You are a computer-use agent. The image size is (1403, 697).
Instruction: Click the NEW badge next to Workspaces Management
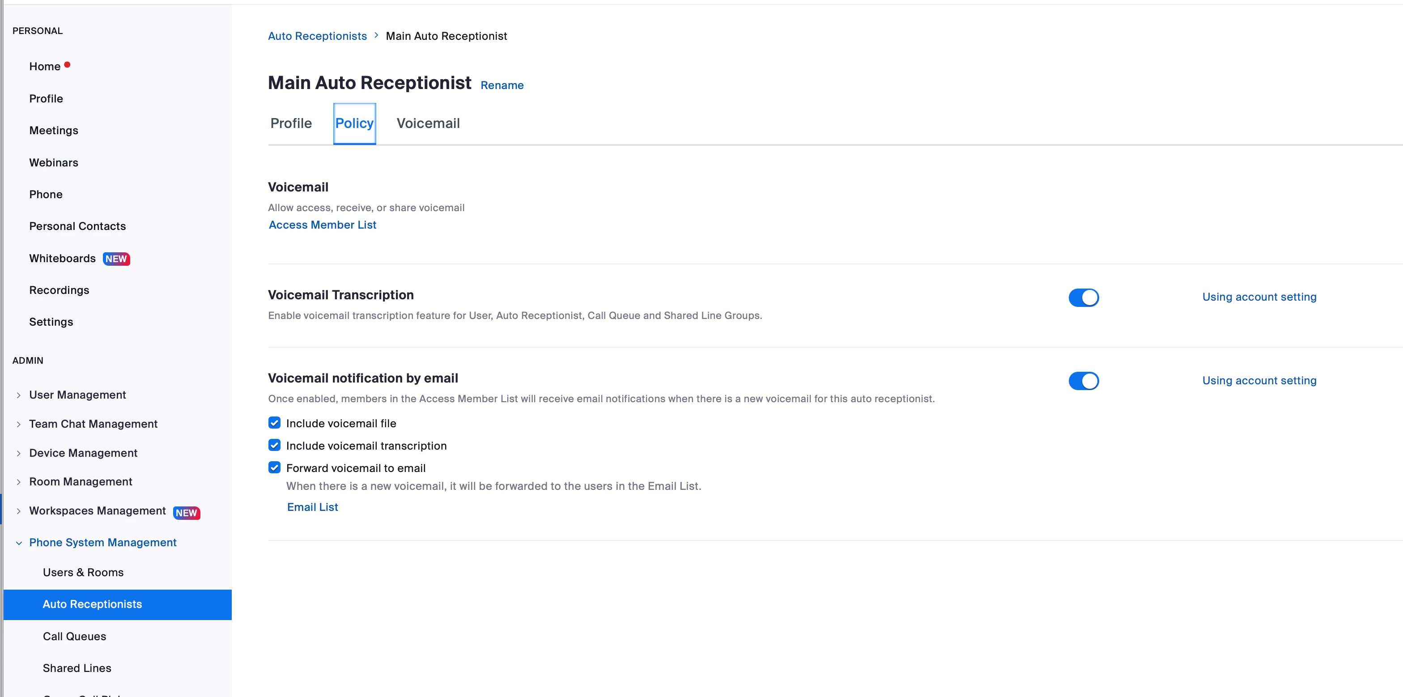[186, 512]
